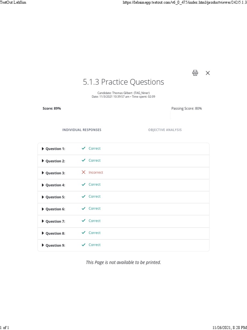Expand Question 4 disclosure triangle

tap(43, 185)
